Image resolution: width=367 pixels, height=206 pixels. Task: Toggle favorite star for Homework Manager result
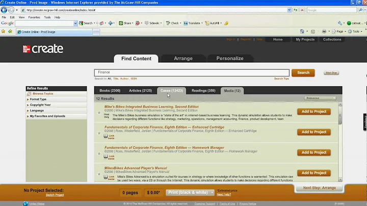99,153
